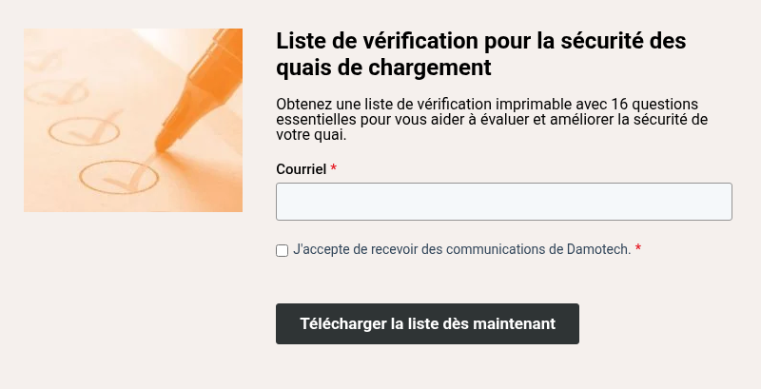Screen dimensions: 761x389
Task: Click the Courriel email input field
Action: click(503, 202)
